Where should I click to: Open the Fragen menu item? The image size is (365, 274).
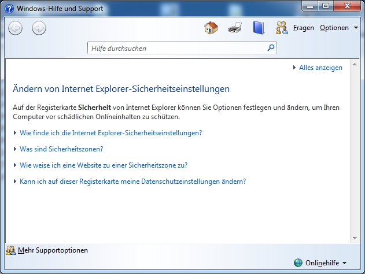303,28
